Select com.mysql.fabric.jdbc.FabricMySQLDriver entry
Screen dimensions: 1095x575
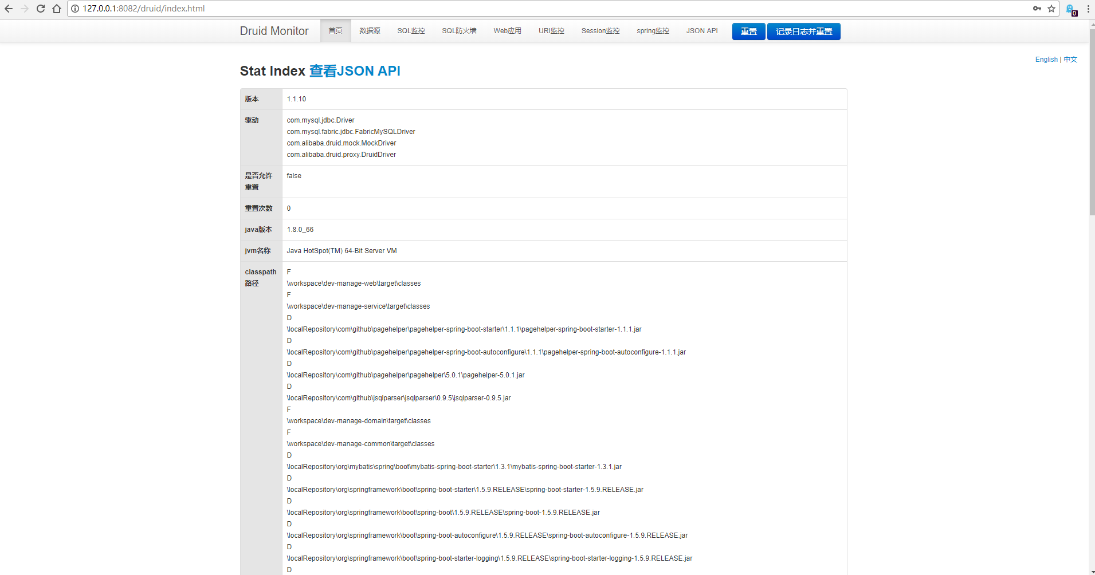click(351, 132)
